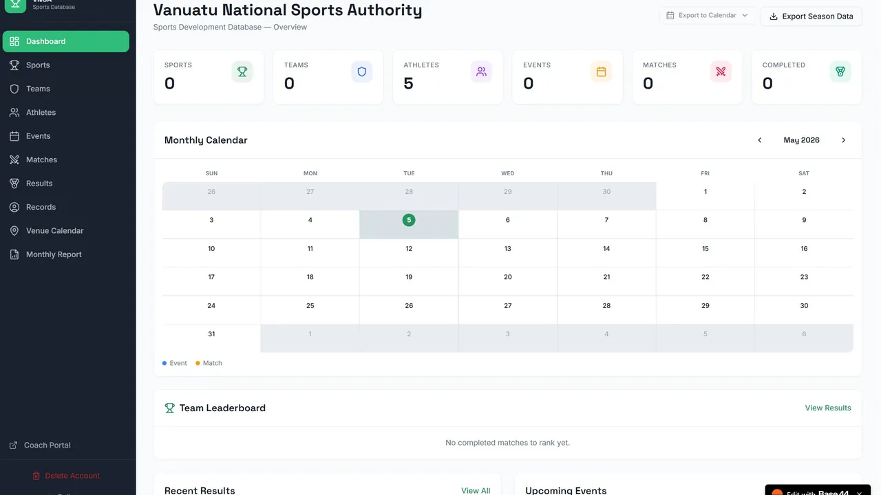Expand the Export to Calendar chevron arrow
Image resolution: width=881 pixels, height=495 pixels.
click(x=745, y=15)
